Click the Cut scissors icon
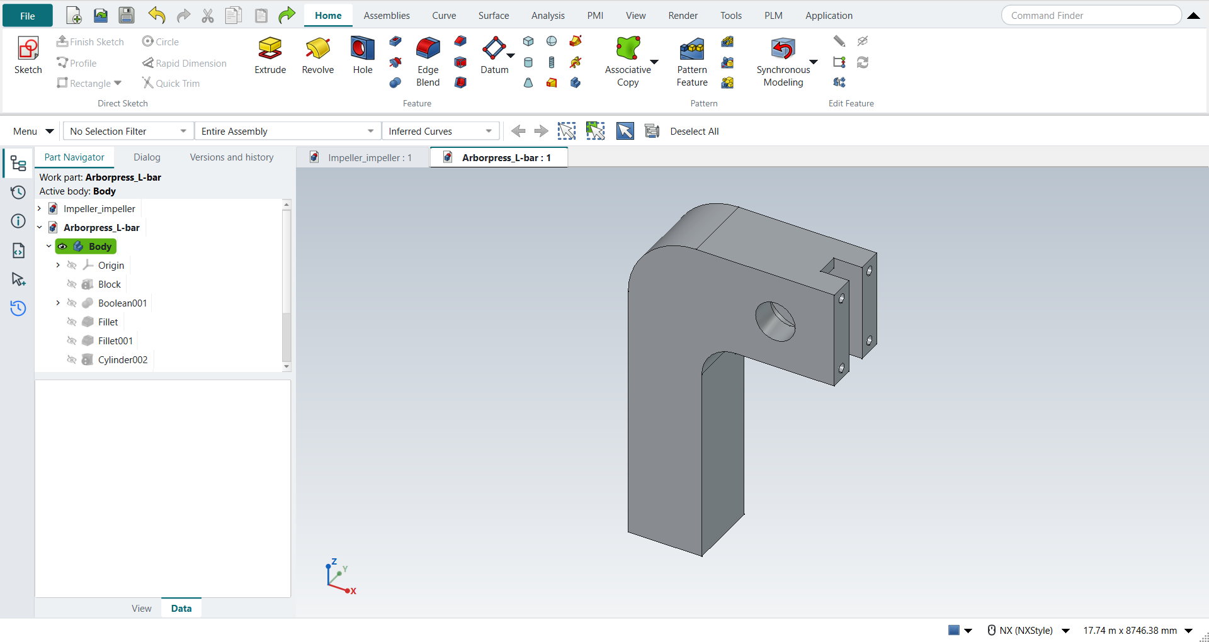Image resolution: width=1209 pixels, height=642 pixels. pyautogui.click(x=208, y=16)
